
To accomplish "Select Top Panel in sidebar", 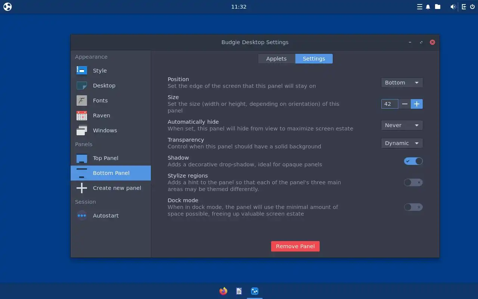I will [111, 158].
